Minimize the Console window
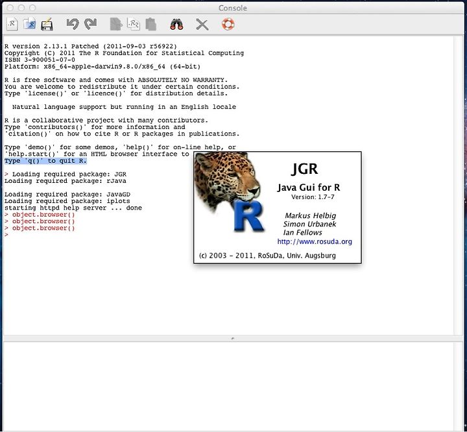Viewport: 467px width, 432px height. pyautogui.click(x=21, y=8)
